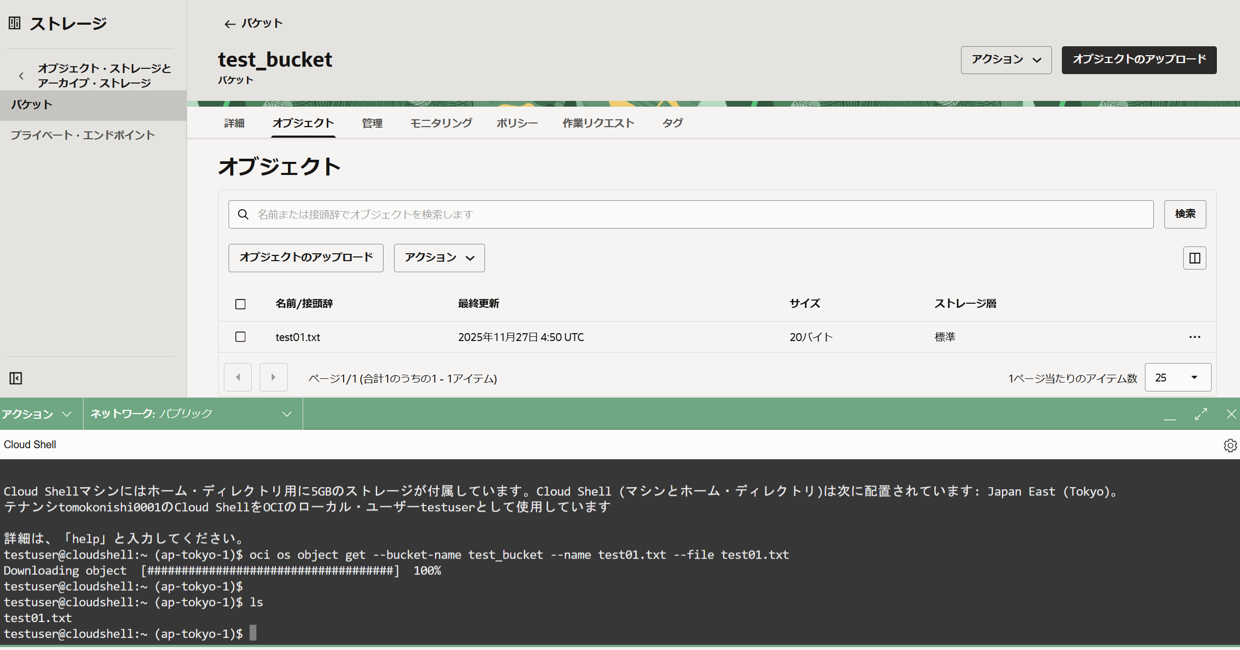Click the Storage application icon top-left
Image resolution: width=1240 pixels, height=650 pixels.
pyautogui.click(x=14, y=22)
